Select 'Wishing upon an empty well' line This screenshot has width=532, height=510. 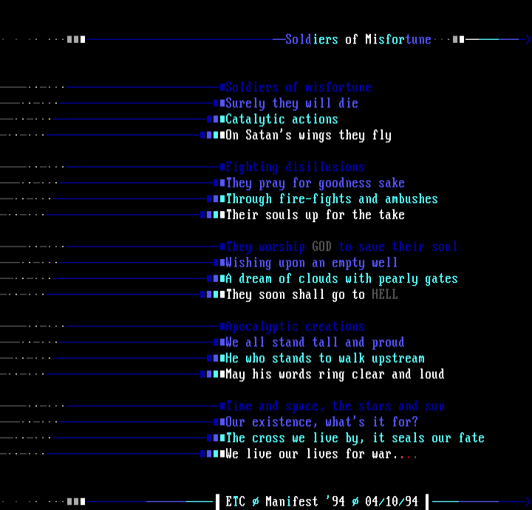(312, 263)
